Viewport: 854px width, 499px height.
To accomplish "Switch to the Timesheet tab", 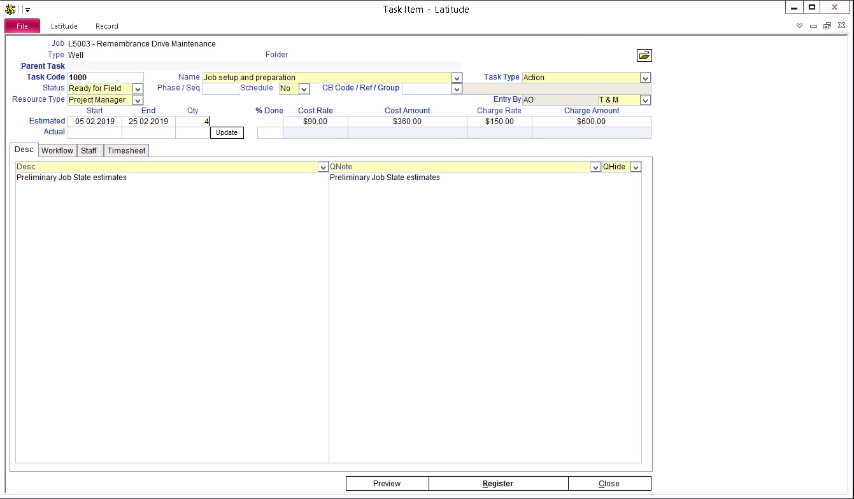I will [126, 151].
